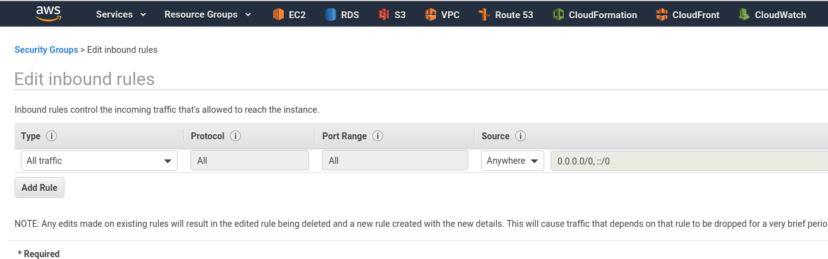Click the Add Rule button
Image resolution: width=828 pixels, height=259 pixels.
coord(40,188)
